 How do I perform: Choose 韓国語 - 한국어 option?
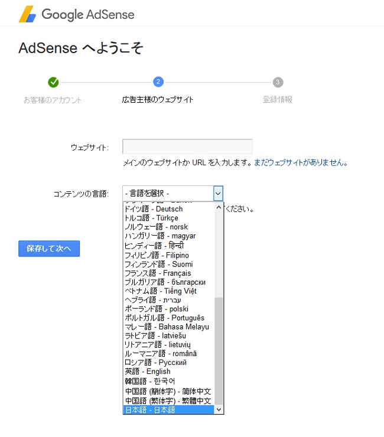(x=169, y=381)
